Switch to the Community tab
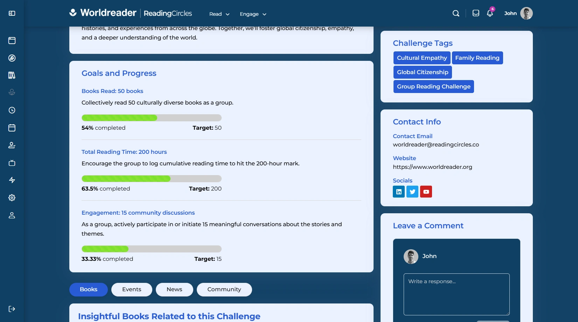The image size is (578, 322). pyautogui.click(x=224, y=289)
